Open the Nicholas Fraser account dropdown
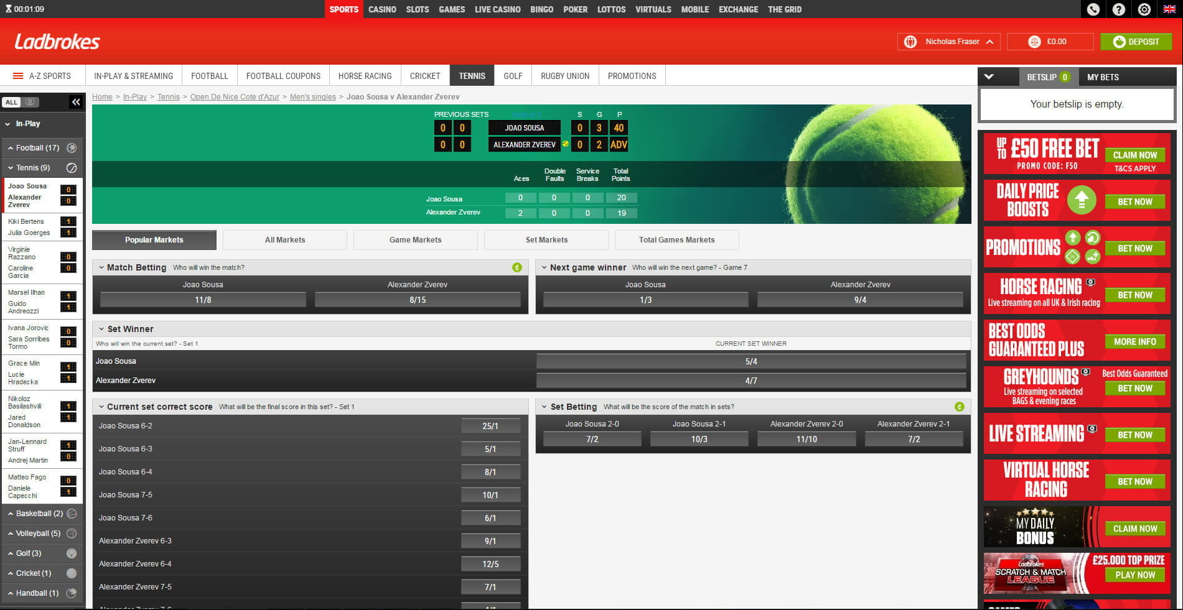This screenshot has height=610, width=1183. pos(949,42)
